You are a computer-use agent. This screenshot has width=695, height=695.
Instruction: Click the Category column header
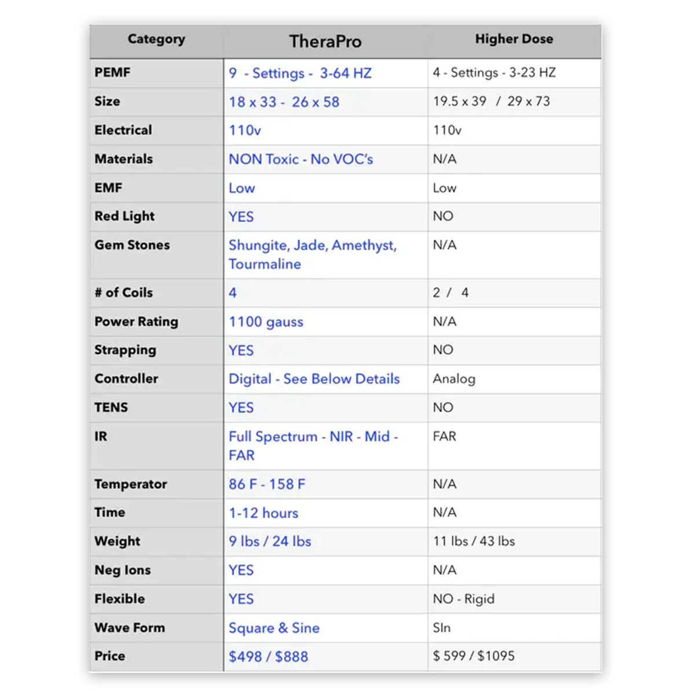[x=156, y=39]
